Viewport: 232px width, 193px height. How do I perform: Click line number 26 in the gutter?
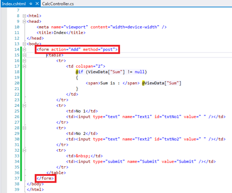(17, 117)
